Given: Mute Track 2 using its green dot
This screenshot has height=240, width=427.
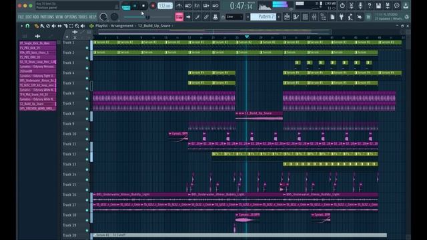Looking at the screenshot, I should pyautogui.click(x=87, y=58).
